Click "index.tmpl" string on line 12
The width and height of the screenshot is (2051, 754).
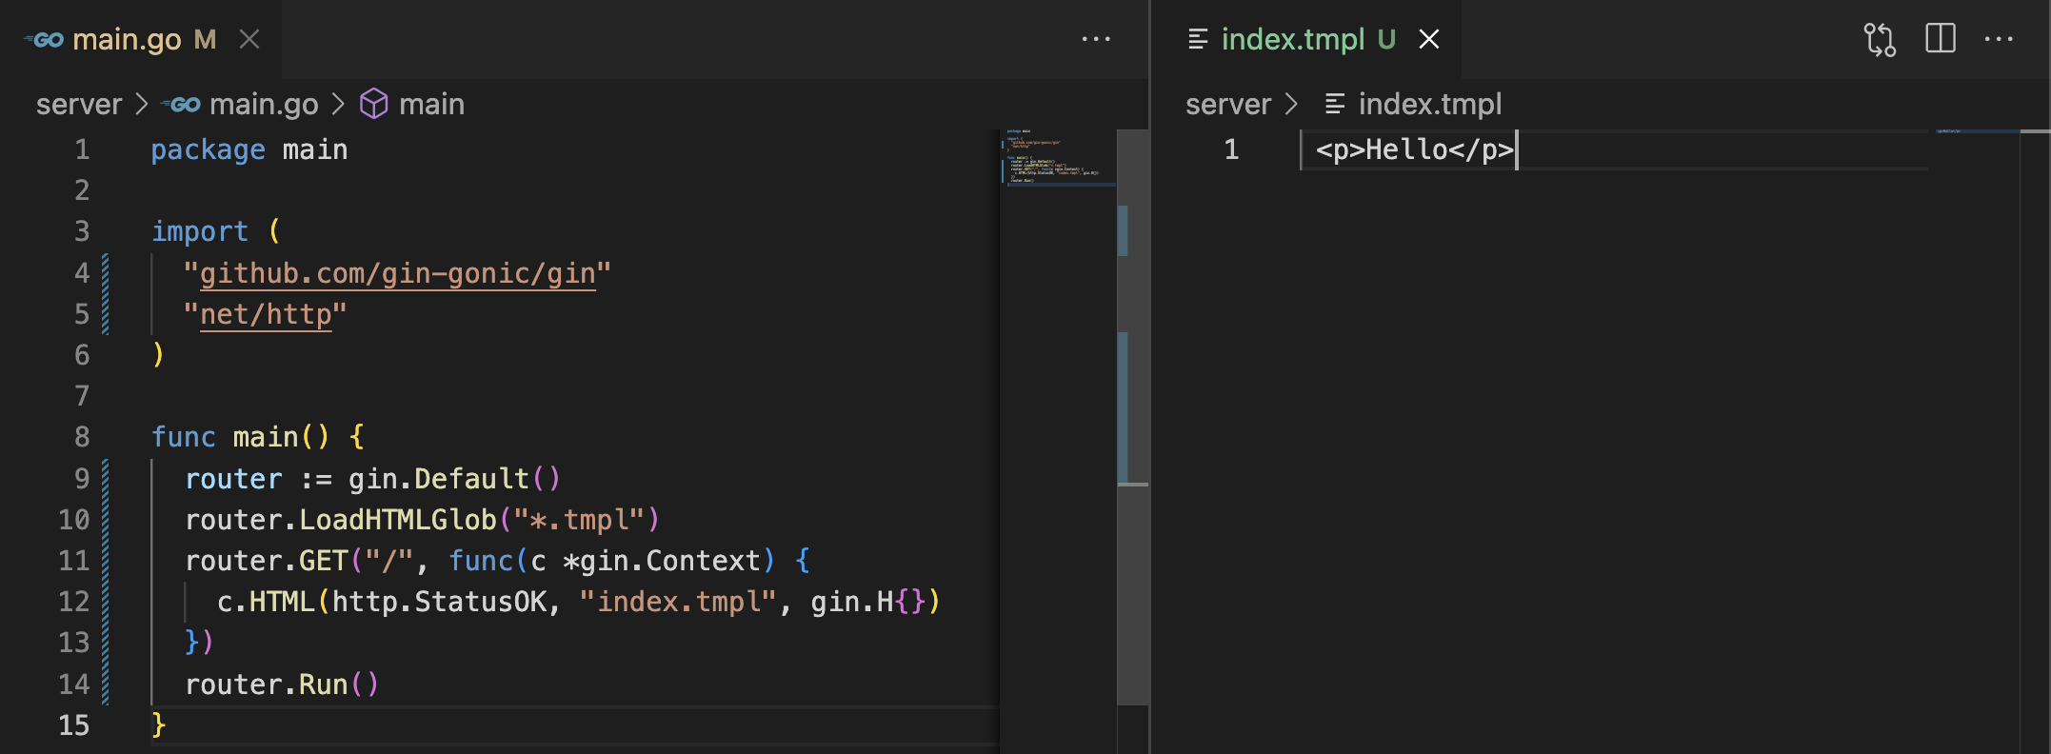(678, 602)
